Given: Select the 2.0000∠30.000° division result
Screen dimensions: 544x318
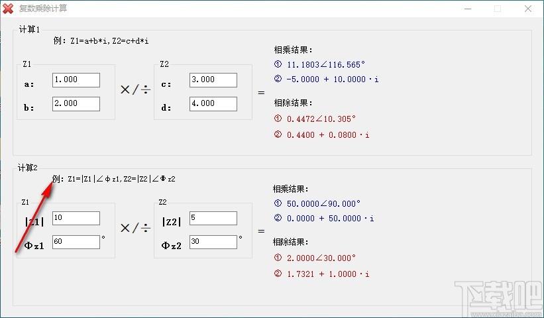Looking at the screenshot, I should click(321, 258).
